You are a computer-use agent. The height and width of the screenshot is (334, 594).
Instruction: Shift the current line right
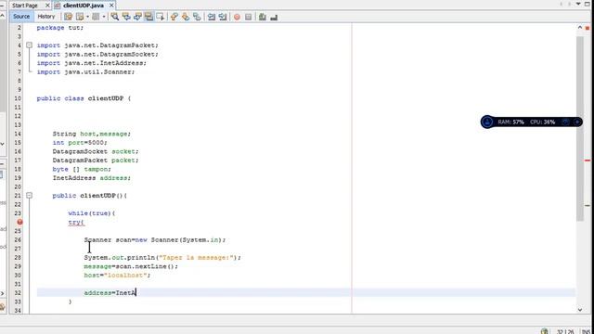tap(223, 17)
